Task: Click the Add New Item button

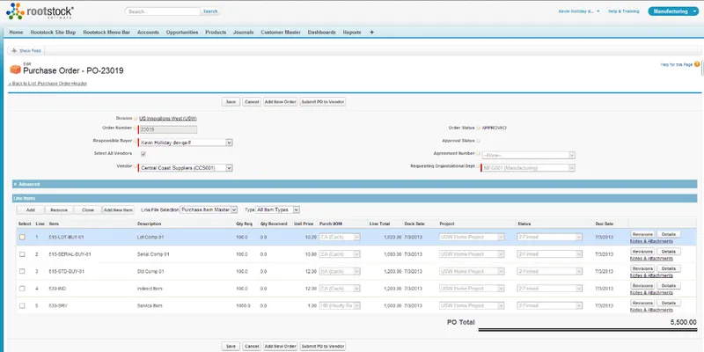Action: click(119, 209)
